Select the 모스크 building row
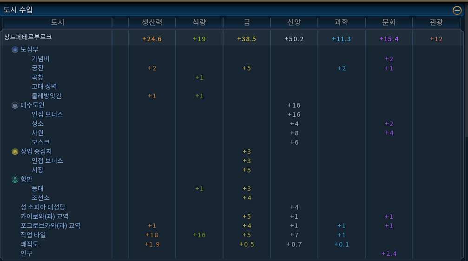Screen dimensions: 468x261 tap(40, 142)
